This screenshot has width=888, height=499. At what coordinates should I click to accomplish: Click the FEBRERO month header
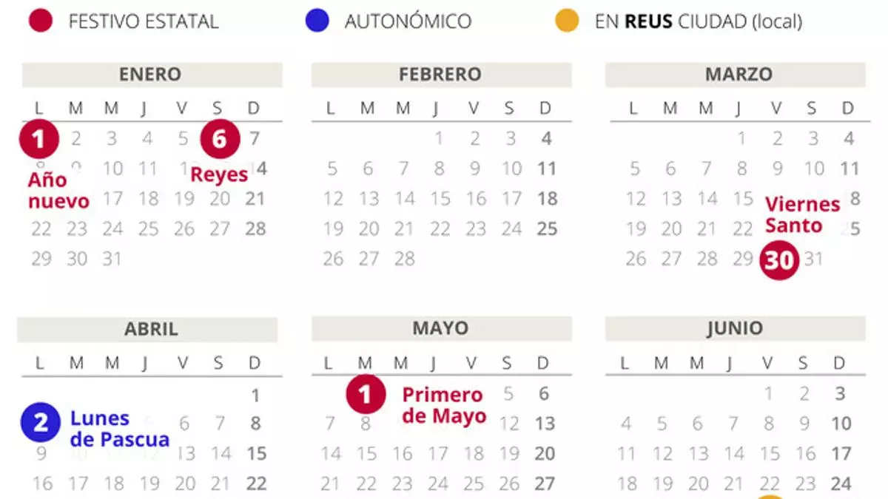point(440,75)
